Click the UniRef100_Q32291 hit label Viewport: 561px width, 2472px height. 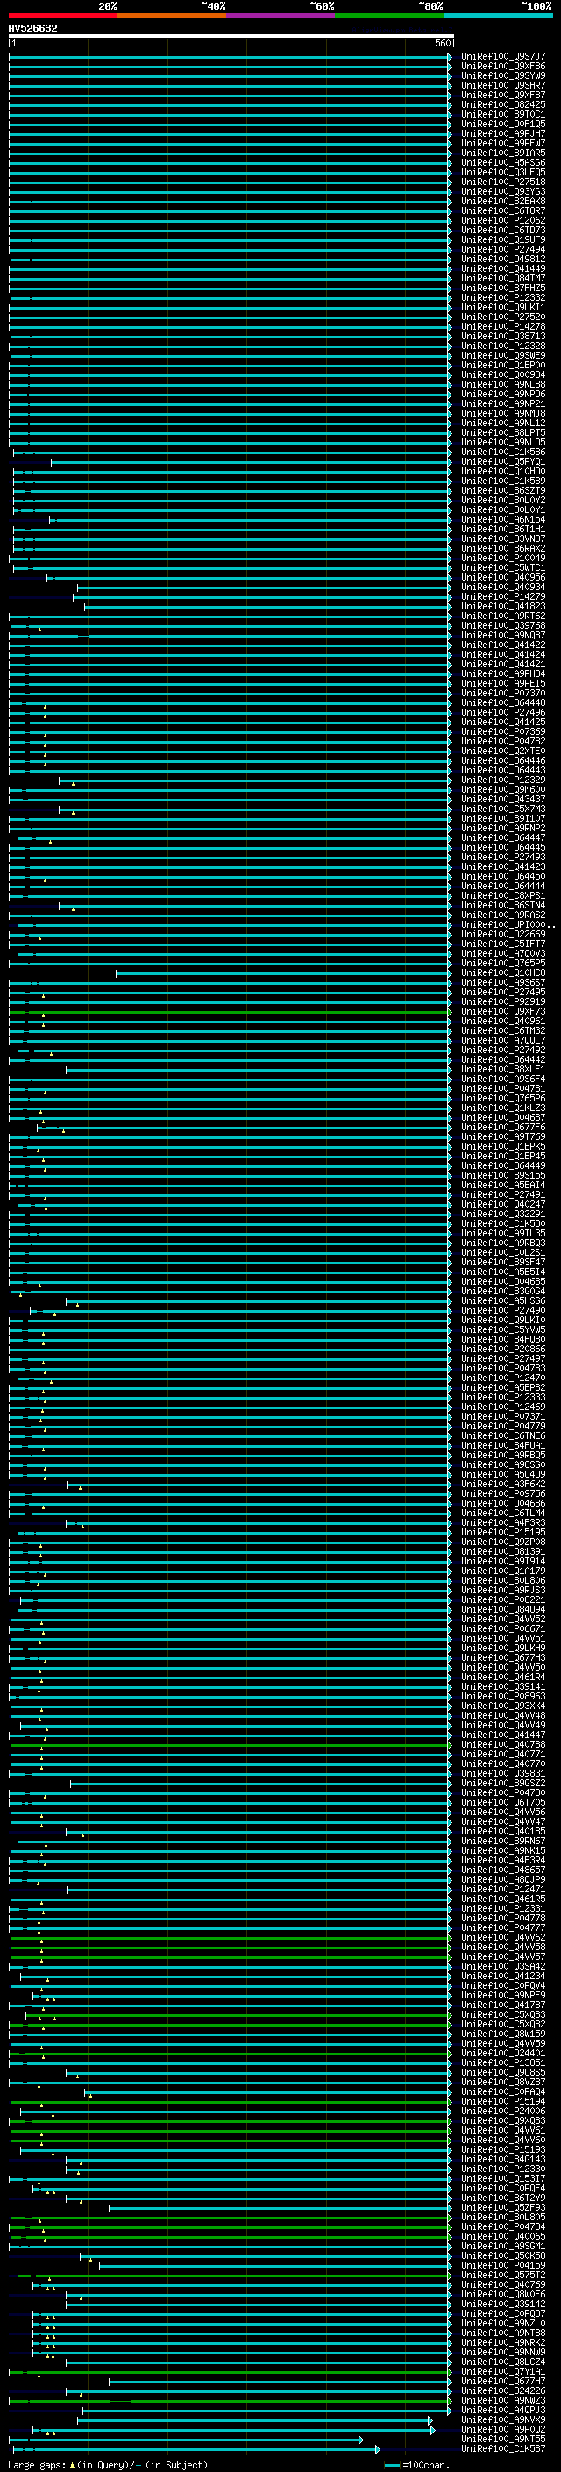tap(503, 1214)
